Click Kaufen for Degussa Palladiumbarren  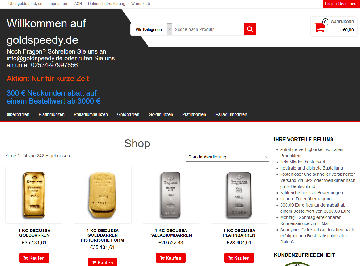(171, 258)
